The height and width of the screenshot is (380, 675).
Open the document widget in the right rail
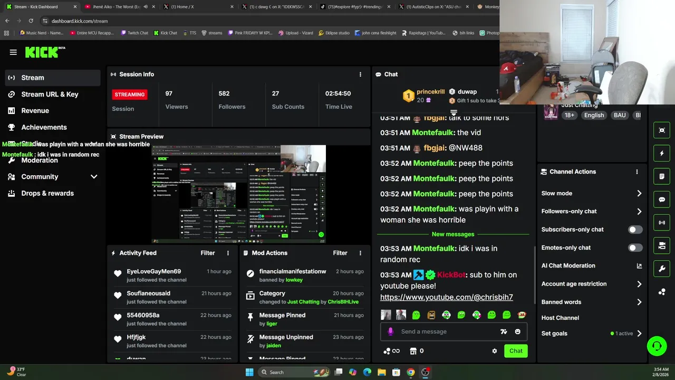662,176
